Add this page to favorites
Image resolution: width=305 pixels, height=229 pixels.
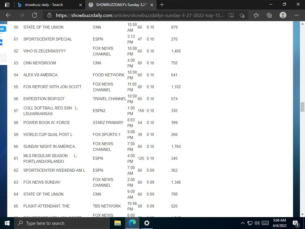(242, 15)
